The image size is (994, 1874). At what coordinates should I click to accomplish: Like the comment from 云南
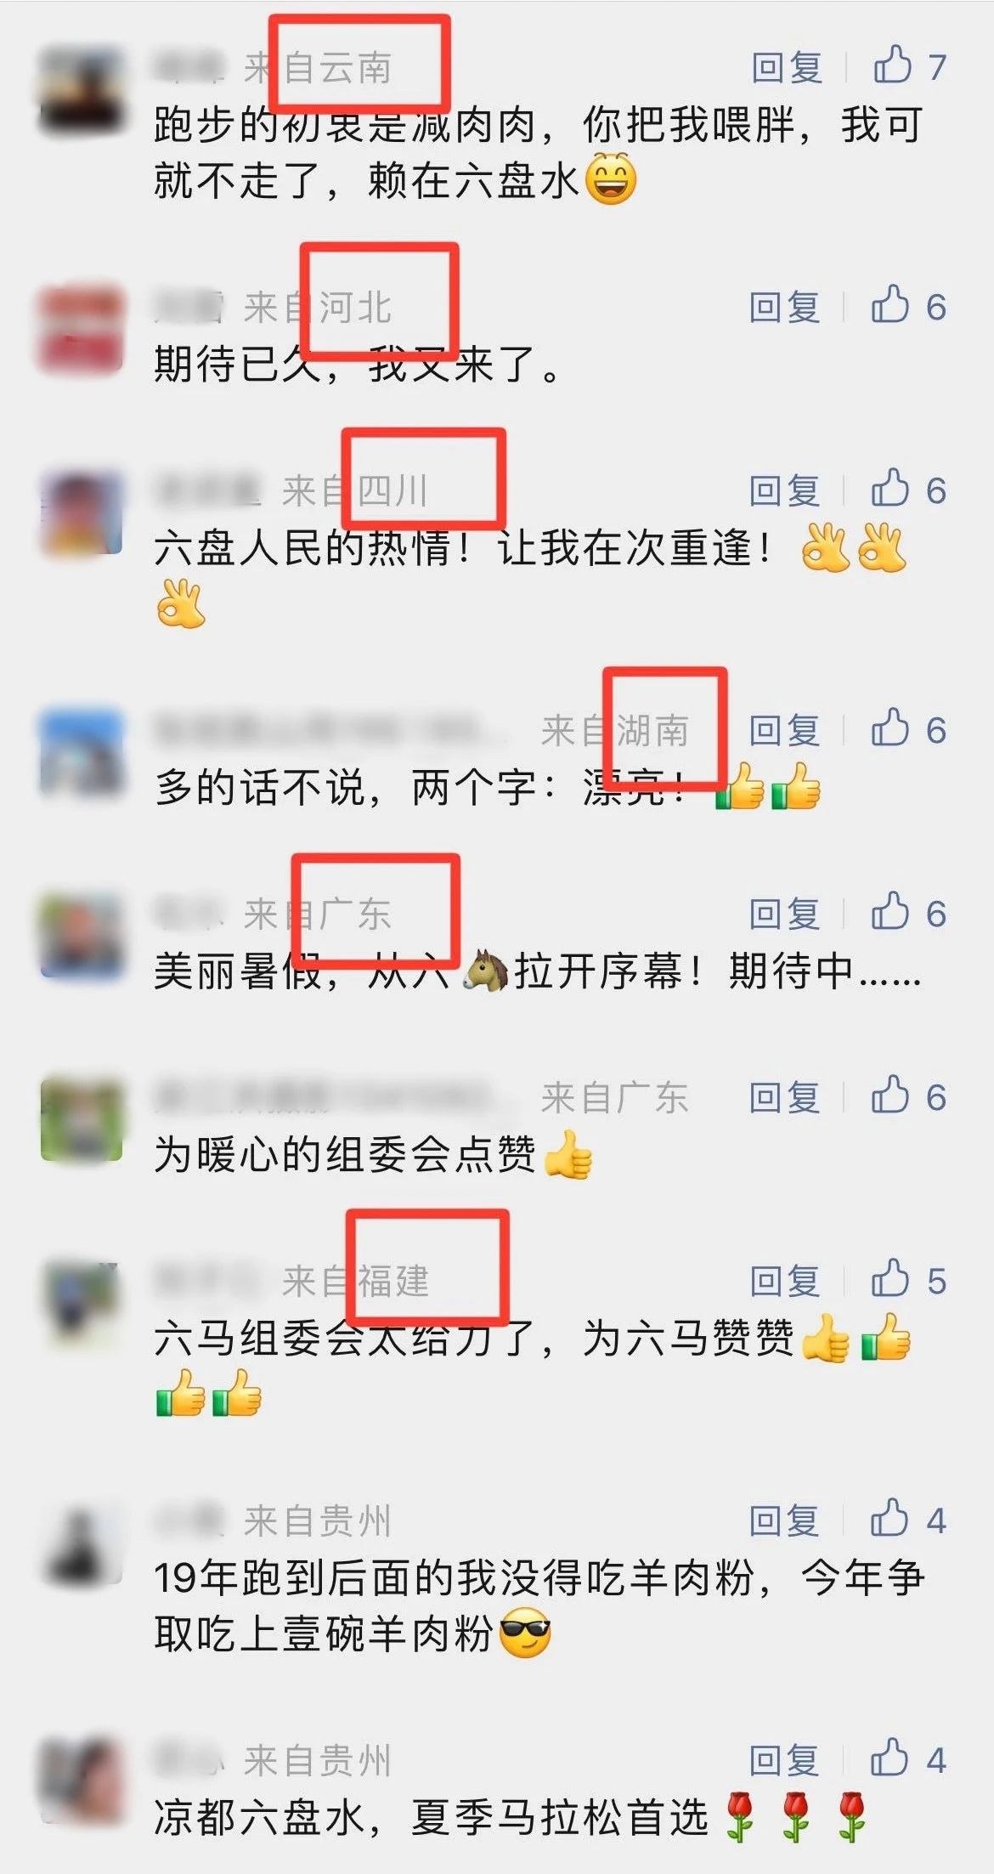click(x=892, y=65)
